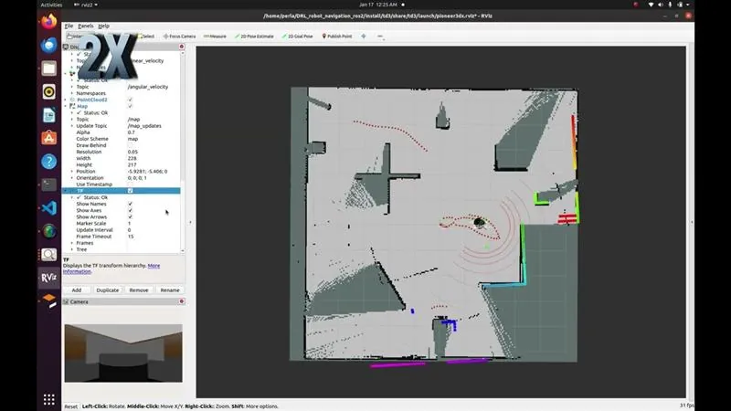Open Help from the dock
731x411 pixels.
[x=49, y=162]
